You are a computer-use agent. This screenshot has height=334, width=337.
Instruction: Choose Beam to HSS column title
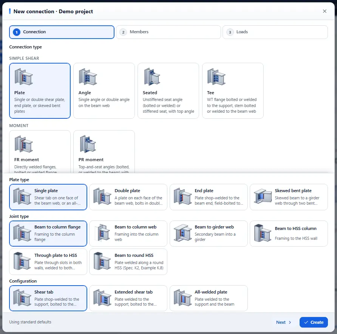click(295, 228)
